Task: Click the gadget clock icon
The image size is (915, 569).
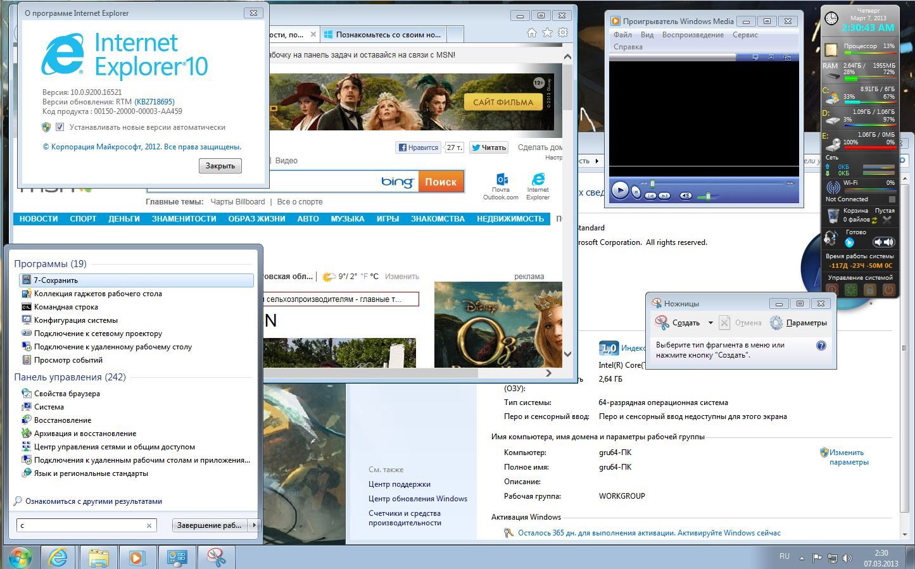Action: click(831, 19)
